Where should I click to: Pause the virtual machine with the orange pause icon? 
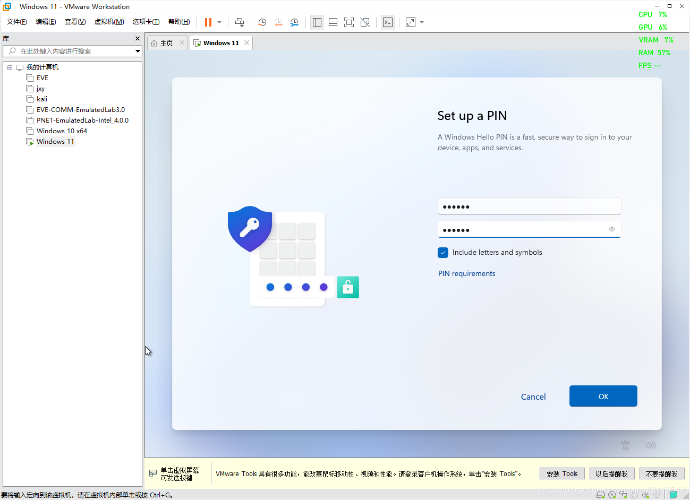pos(208,22)
